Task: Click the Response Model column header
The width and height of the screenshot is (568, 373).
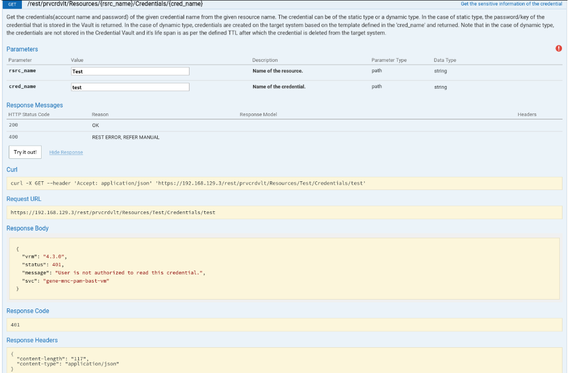Action: tap(259, 114)
